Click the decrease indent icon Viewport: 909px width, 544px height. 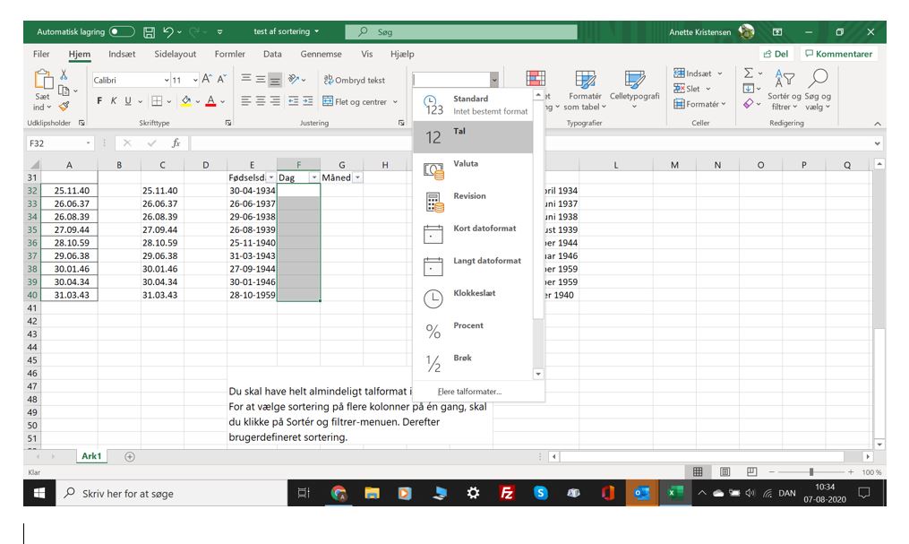point(294,101)
